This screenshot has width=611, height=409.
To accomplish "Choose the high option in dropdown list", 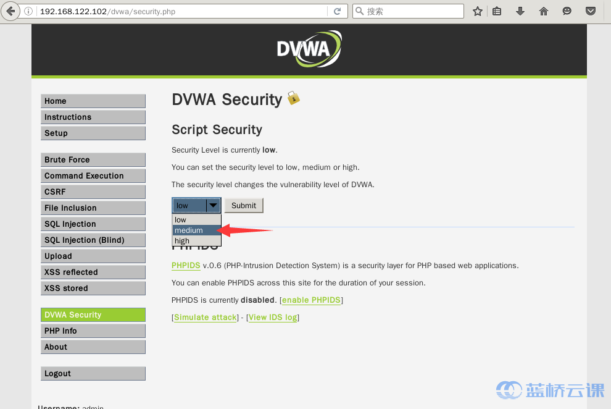I will point(196,240).
